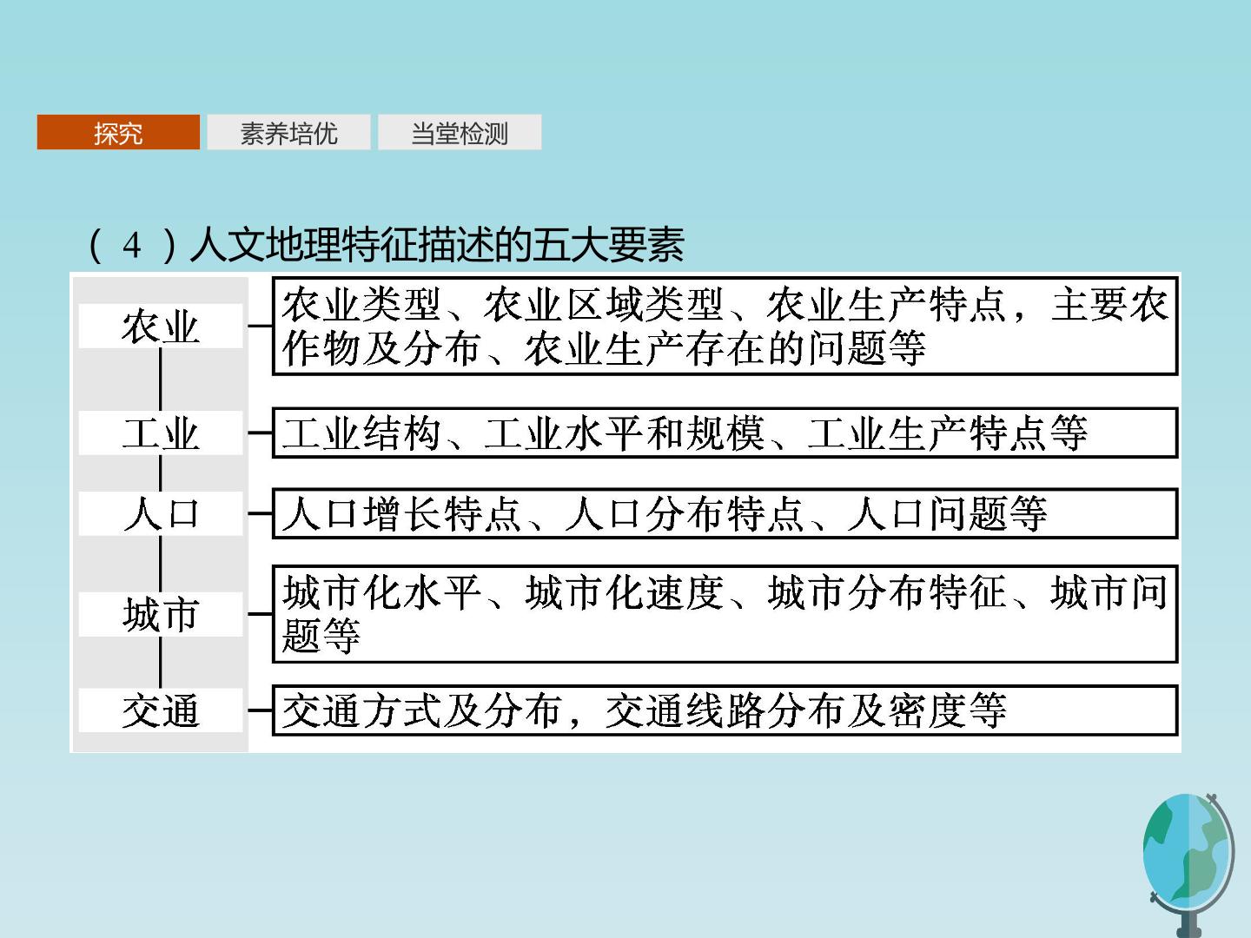Image resolution: width=1251 pixels, height=938 pixels.
Task: Click the 交通方式及分布 description box
Action: click(x=725, y=710)
